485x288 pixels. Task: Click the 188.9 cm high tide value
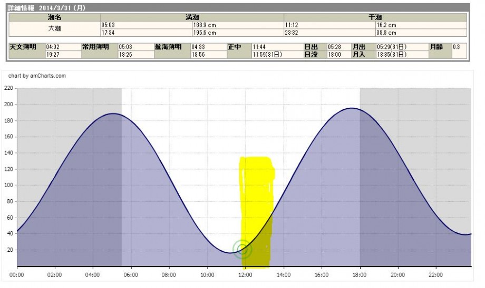pos(238,25)
